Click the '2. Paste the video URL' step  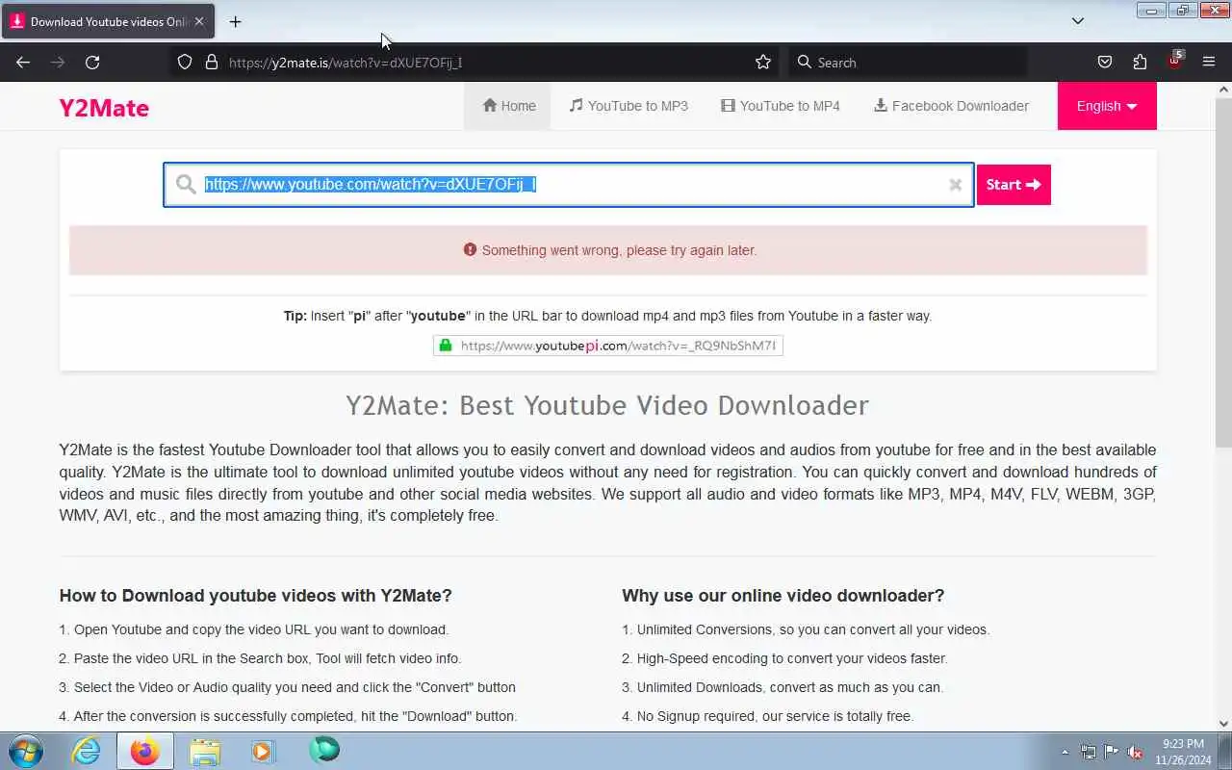point(260,658)
